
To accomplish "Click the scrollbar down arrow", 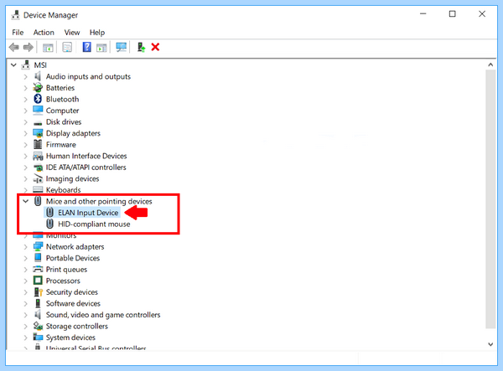I will (x=490, y=344).
